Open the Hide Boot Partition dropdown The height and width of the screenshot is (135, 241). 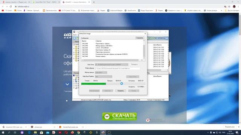coord(104,76)
